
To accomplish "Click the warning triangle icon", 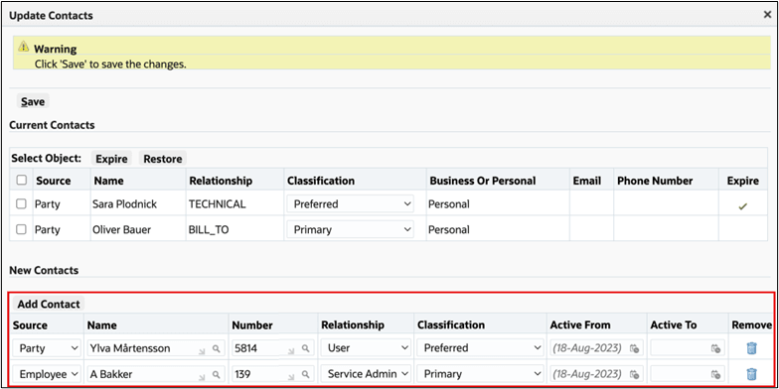I will tap(24, 47).
